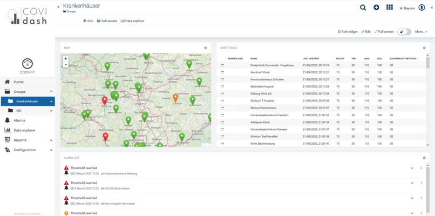
Task: Select the green map pin near Alsfeld
Action: coord(189,64)
